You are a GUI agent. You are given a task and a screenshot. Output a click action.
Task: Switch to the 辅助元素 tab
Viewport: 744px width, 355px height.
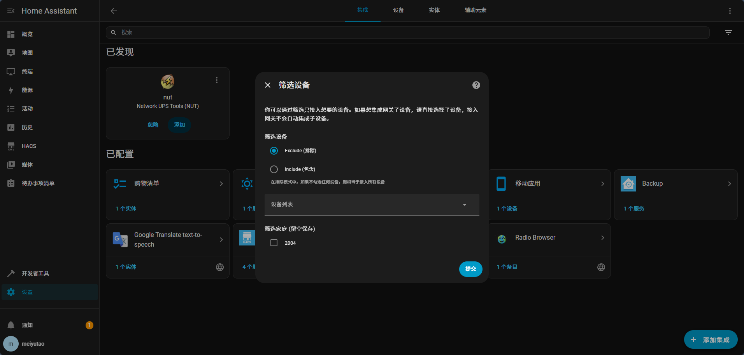(x=475, y=10)
